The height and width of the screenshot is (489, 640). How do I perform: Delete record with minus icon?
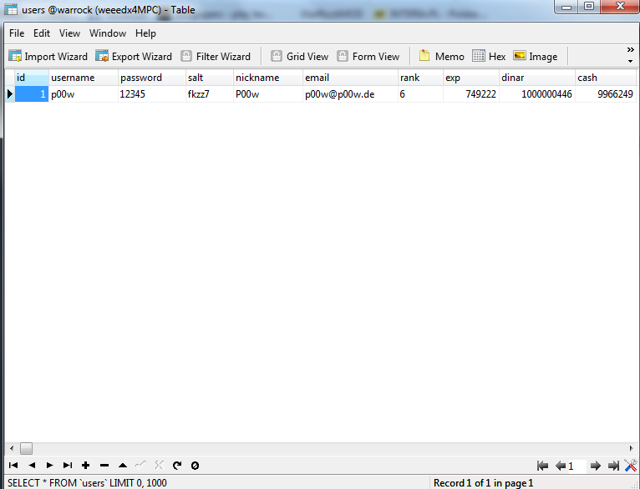point(104,466)
